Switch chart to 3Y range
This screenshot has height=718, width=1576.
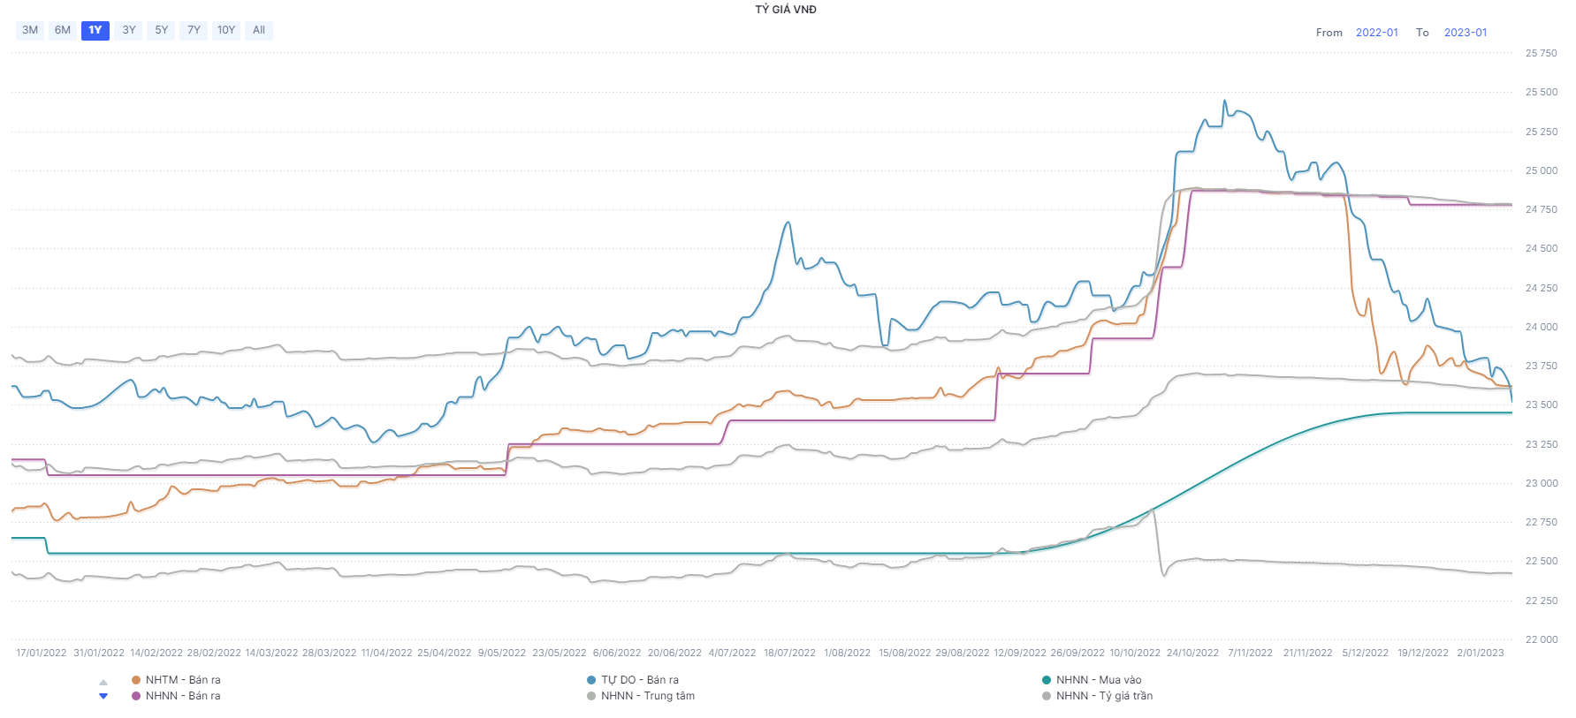129,30
